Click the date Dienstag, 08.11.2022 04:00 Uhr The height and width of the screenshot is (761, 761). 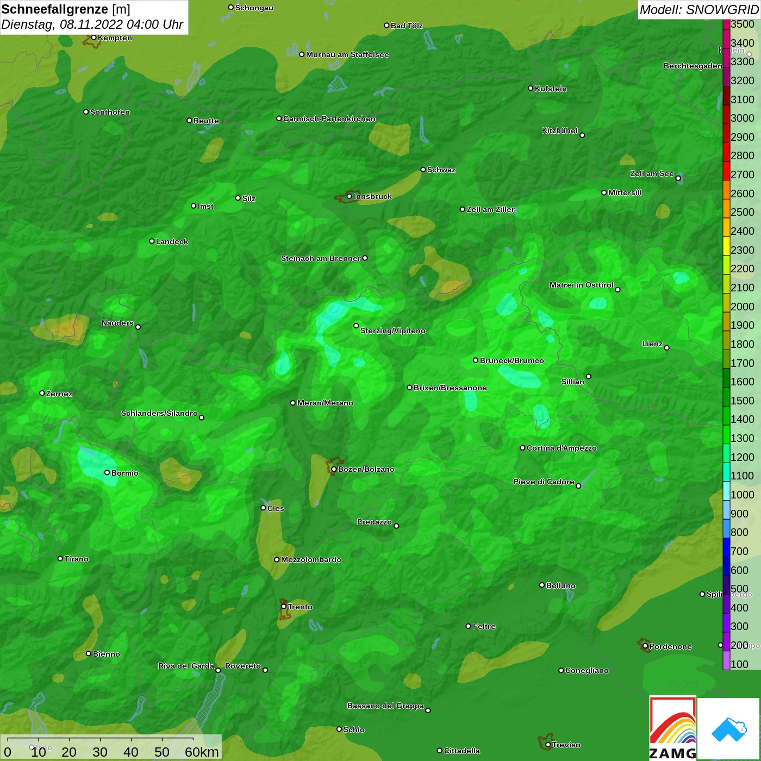click(92, 24)
